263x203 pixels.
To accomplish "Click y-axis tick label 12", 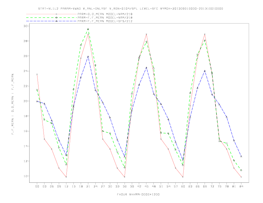I will (26, 161).
